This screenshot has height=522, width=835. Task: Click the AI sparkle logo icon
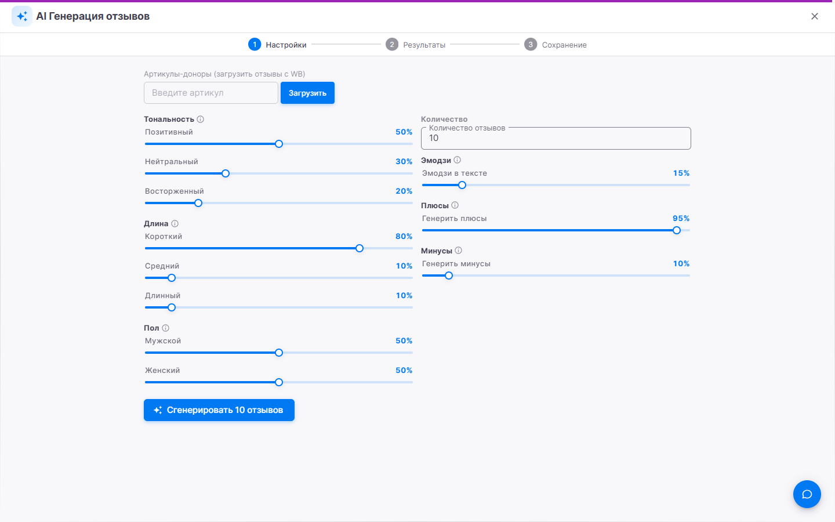[22, 16]
